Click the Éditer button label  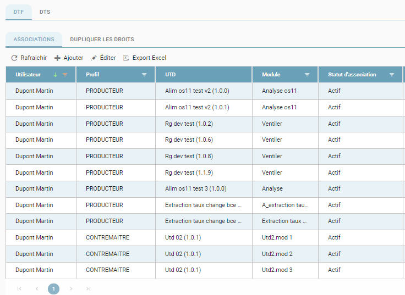(x=108, y=58)
